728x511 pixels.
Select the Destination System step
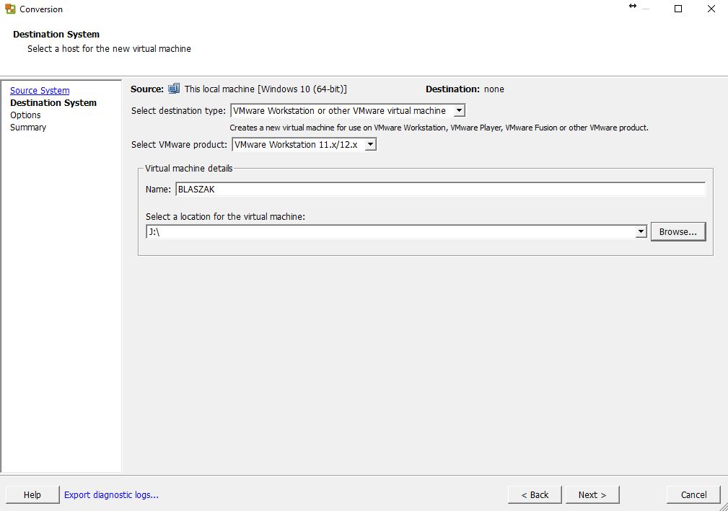53,102
